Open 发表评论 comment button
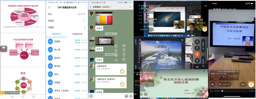256x99 pixels. [224, 84]
